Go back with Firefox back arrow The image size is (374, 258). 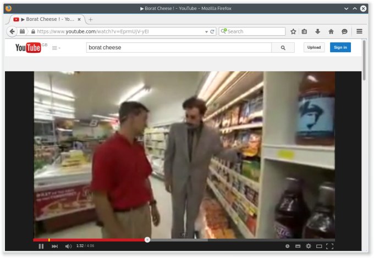tap(12, 31)
